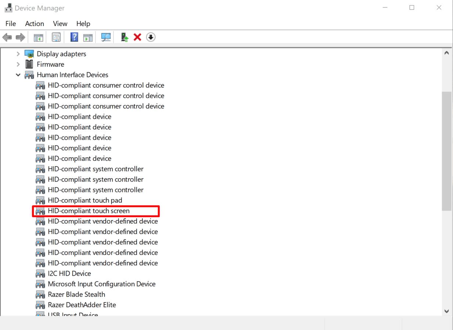
Task: Uninstall device using the red X icon
Action: [137, 37]
